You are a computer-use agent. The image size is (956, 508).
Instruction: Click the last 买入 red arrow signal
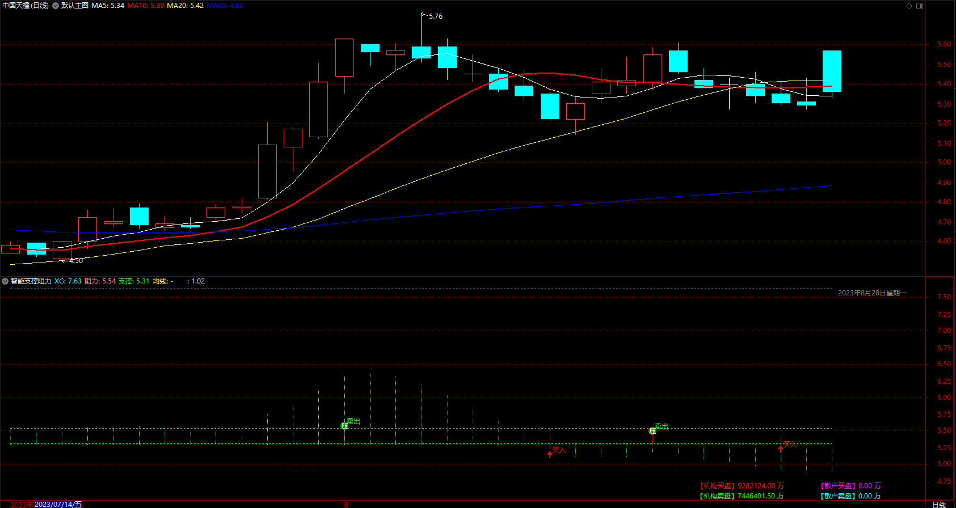(x=781, y=448)
